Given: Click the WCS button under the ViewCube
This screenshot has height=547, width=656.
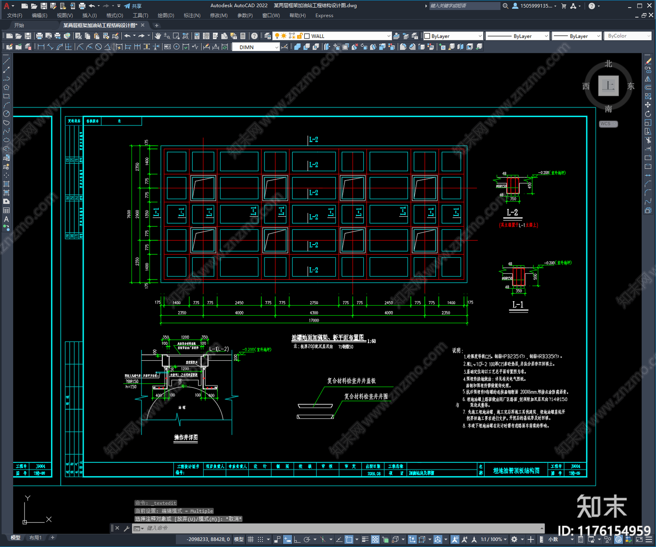Looking at the screenshot, I should (x=608, y=124).
